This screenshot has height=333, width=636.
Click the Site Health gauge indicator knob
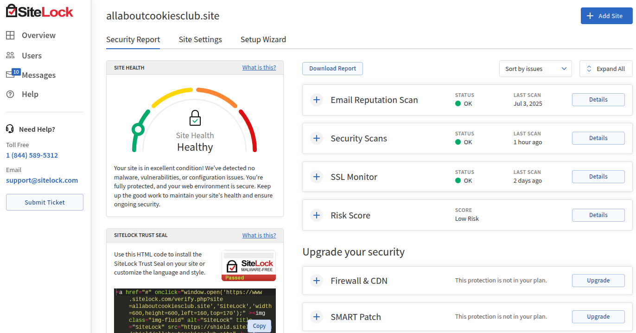(x=138, y=129)
